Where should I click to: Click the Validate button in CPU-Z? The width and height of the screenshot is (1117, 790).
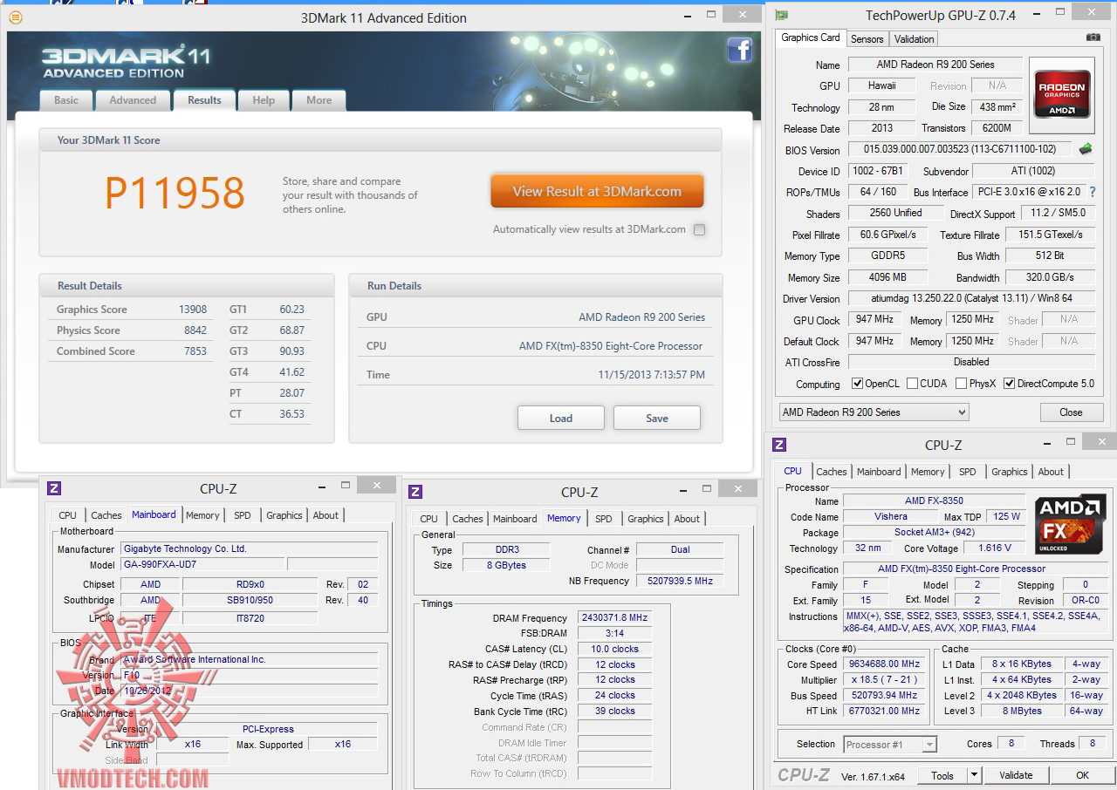(1016, 775)
